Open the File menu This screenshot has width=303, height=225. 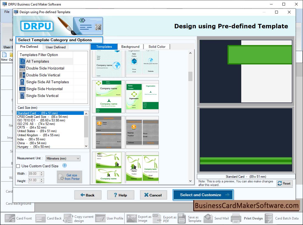pos(7,12)
